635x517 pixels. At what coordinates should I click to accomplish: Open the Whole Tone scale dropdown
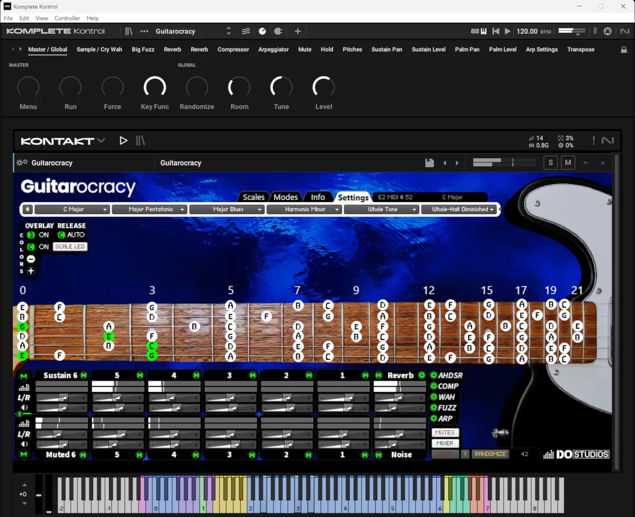tap(382, 210)
